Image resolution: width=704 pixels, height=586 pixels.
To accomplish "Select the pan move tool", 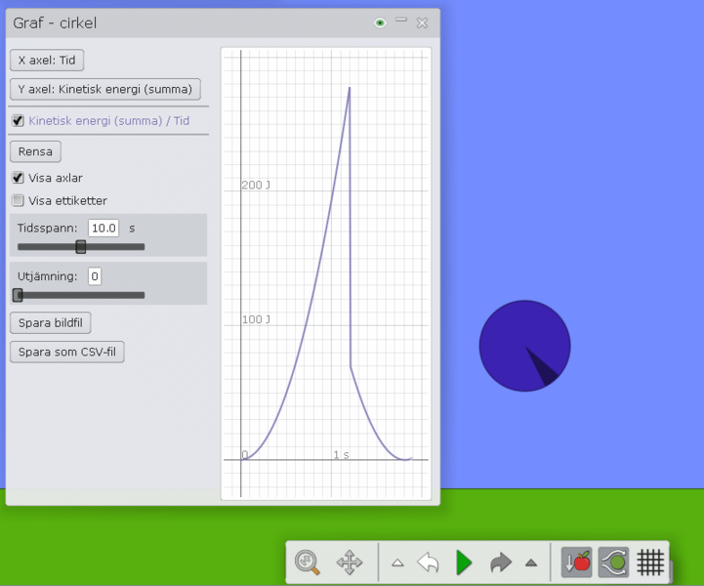I will click(350, 563).
